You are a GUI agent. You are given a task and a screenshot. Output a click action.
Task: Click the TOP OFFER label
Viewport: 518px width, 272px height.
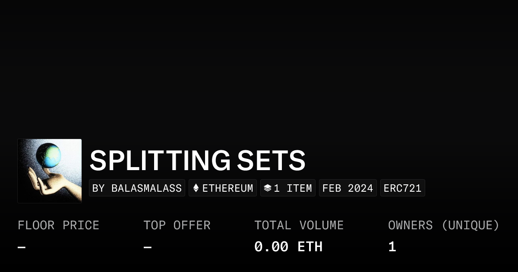pyautogui.click(x=177, y=225)
